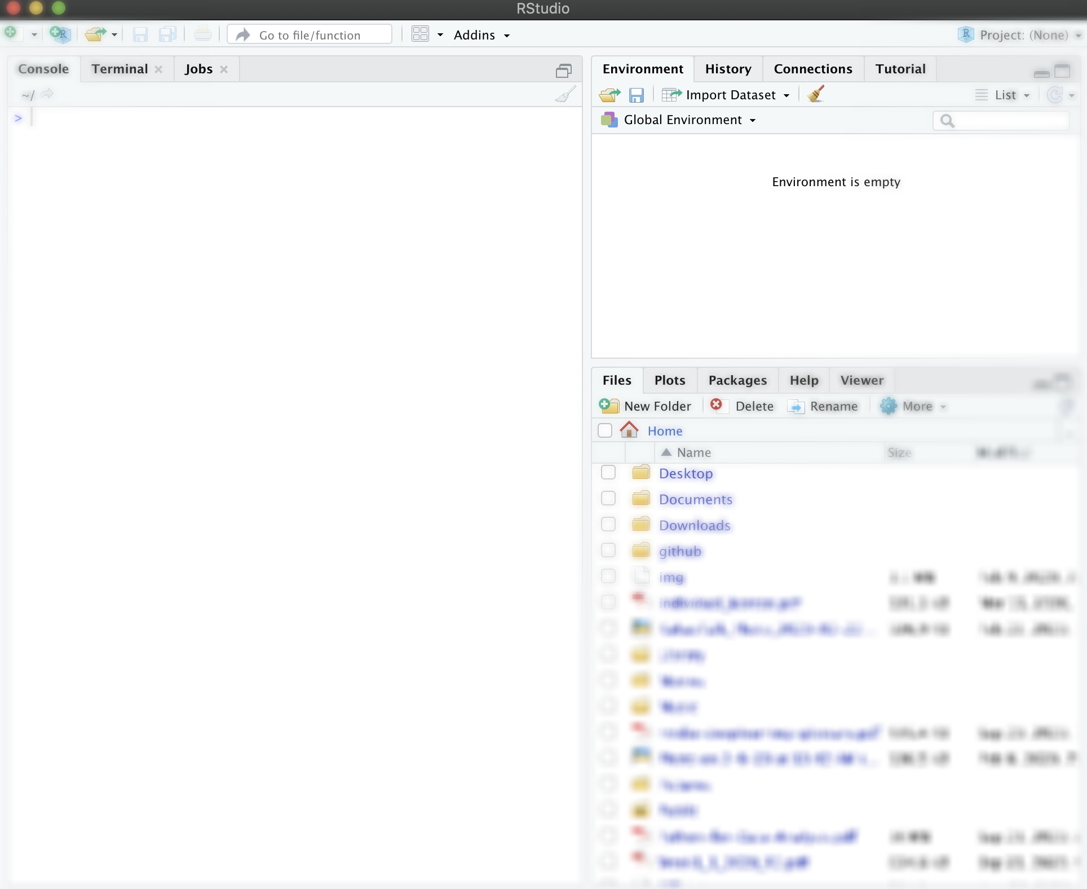This screenshot has height=889, width=1087.
Task: Switch to the Packages tab
Action: point(737,380)
